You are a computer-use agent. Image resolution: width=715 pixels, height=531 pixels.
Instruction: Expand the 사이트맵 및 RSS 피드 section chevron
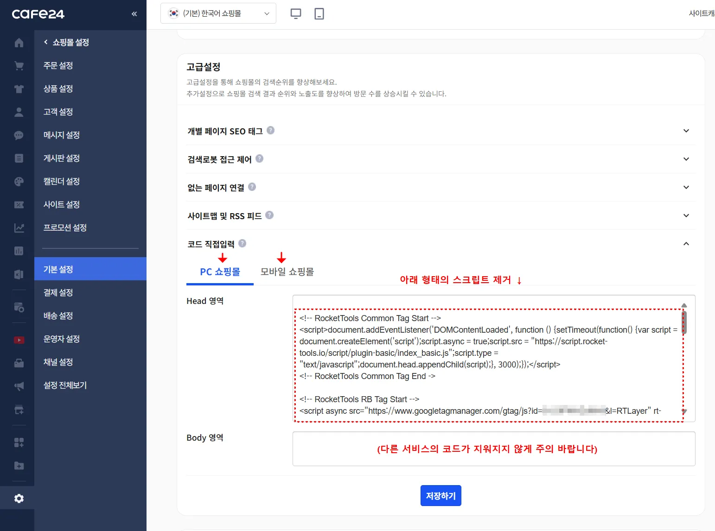click(686, 215)
